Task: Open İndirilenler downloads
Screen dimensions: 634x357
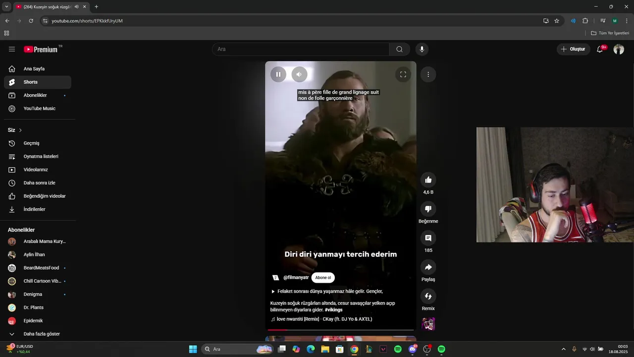Action: pyautogui.click(x=38, y=209)
